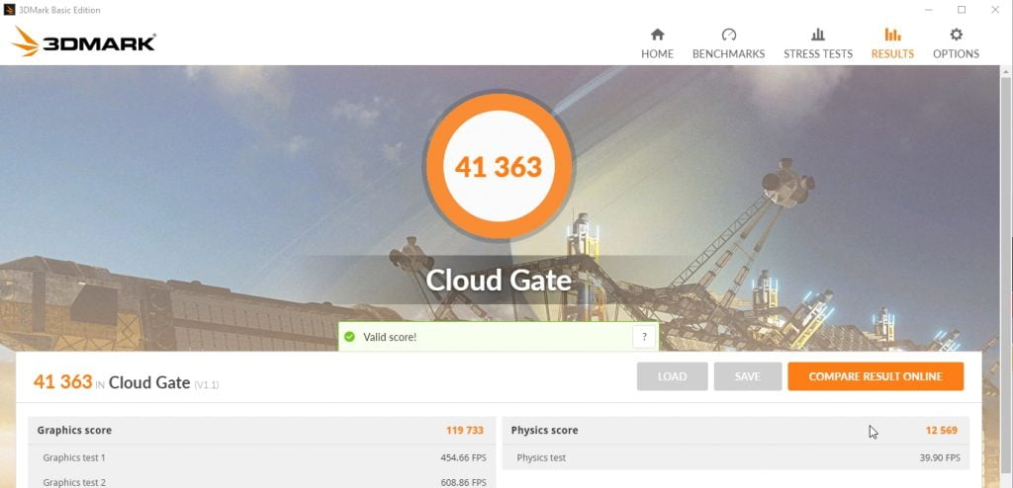Image resolution: width=1013 pixels, height=488 pixels.
Task: Click the Graphics score row header
Action: (x=261, y=430)
